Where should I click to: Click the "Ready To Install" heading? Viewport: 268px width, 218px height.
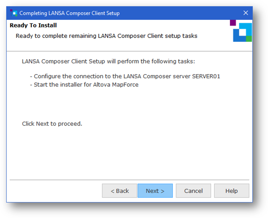[33, 25]
